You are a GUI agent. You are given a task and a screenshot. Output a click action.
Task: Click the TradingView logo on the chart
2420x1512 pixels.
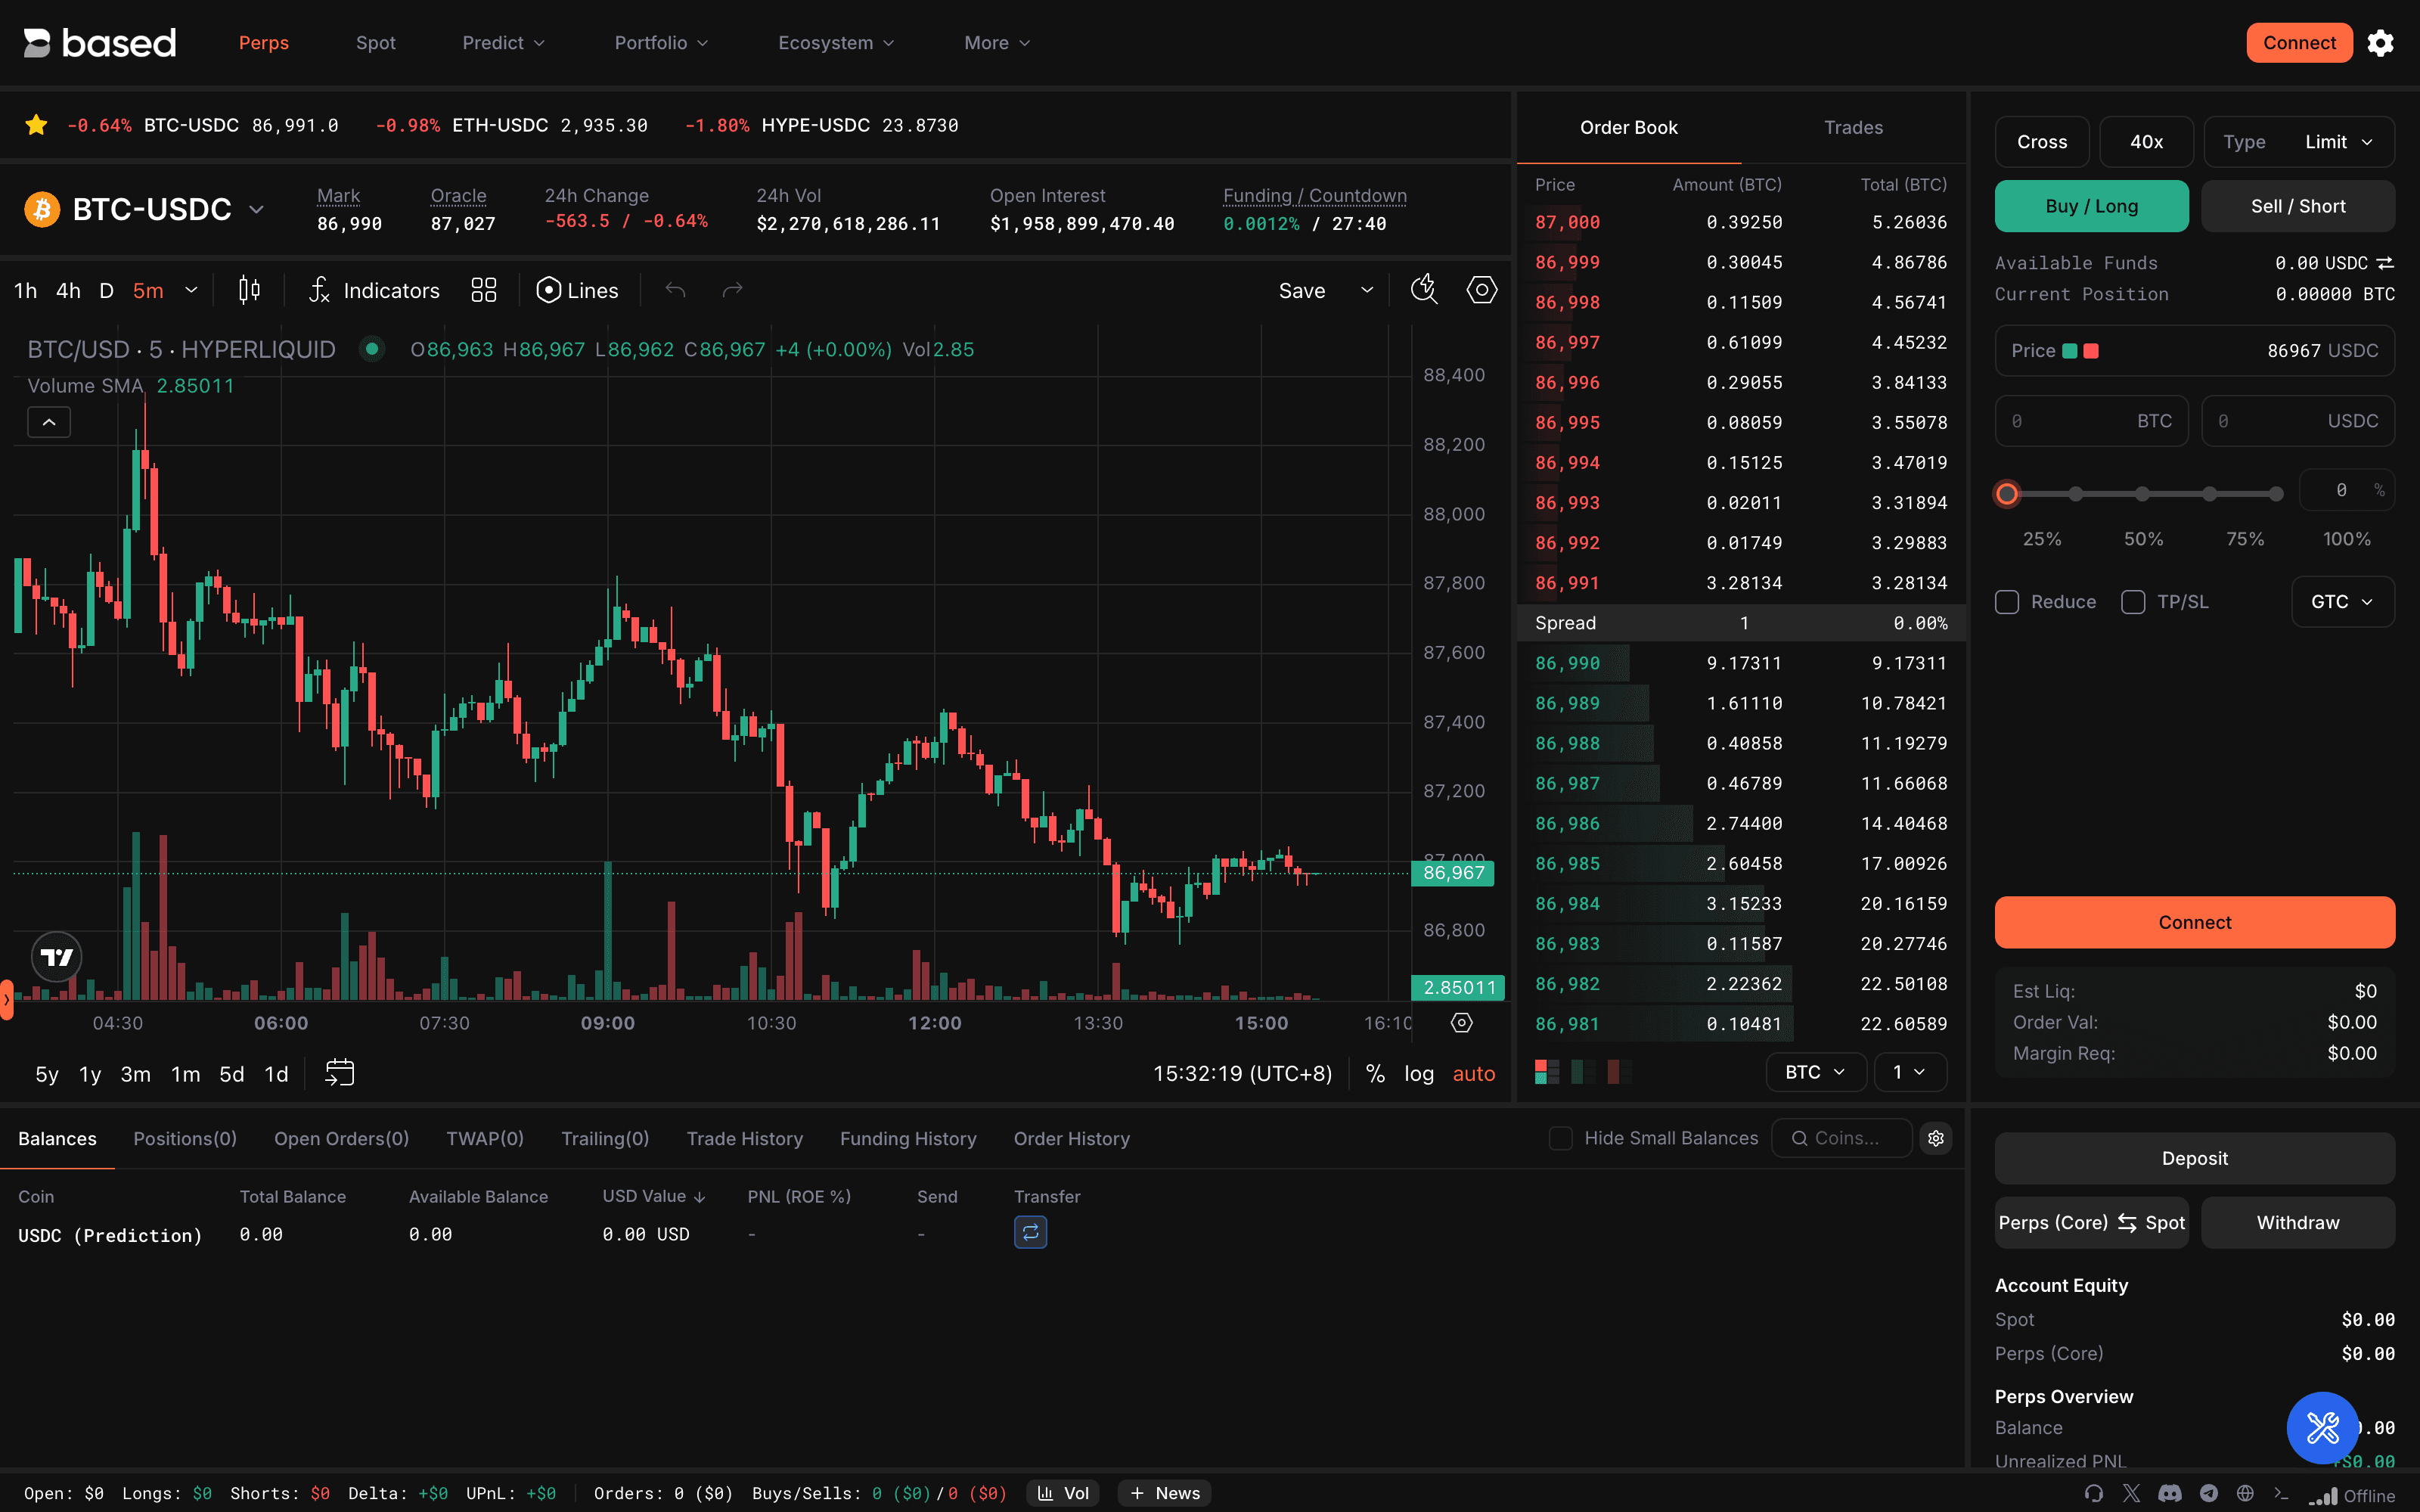coord(56,956)
